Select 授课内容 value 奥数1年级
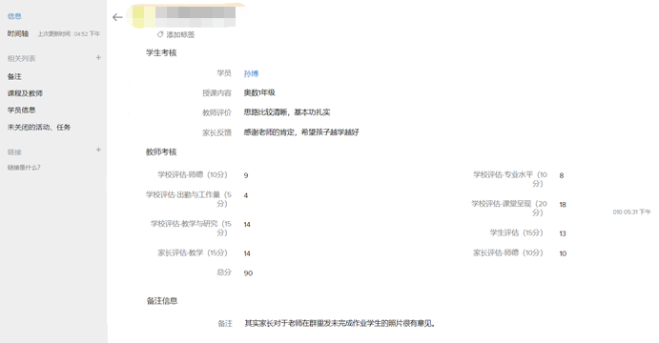The height and width of the screenshot is (343, 659). [259, 92]
